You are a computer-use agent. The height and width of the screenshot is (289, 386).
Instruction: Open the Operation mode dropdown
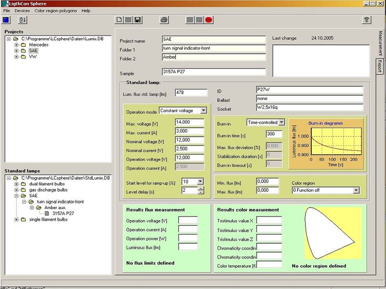pyautogui.click(x=203, y=111)
